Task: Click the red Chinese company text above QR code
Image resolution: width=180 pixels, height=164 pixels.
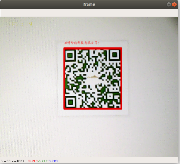Action: [82, 43]
